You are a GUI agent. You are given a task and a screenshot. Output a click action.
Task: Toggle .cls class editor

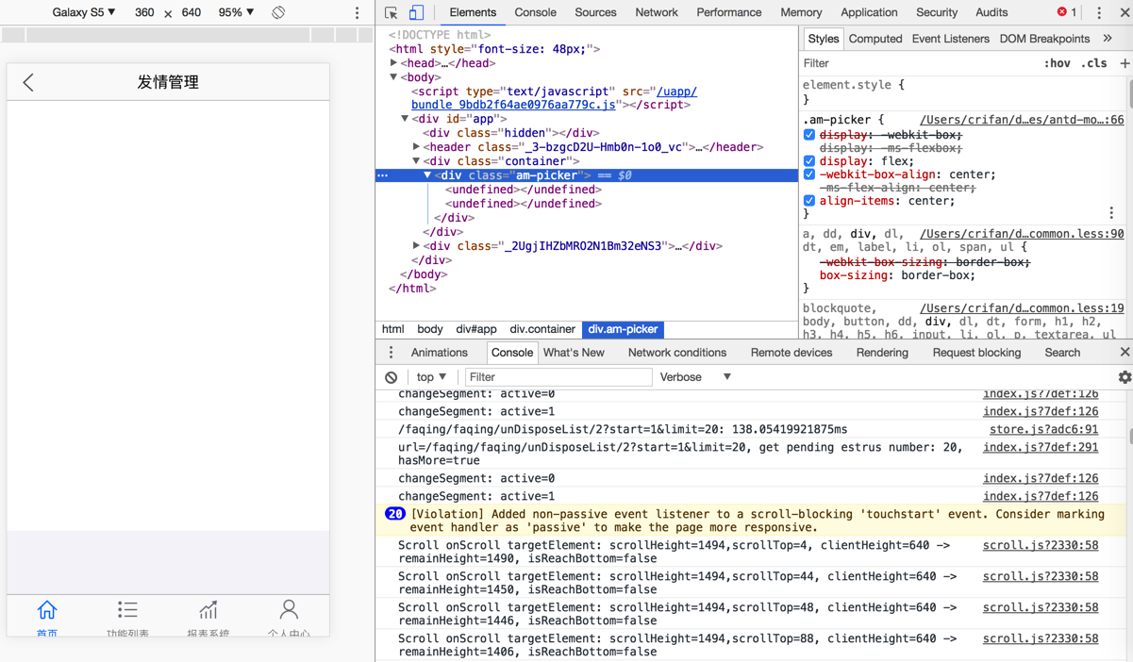coord(1094,63)
